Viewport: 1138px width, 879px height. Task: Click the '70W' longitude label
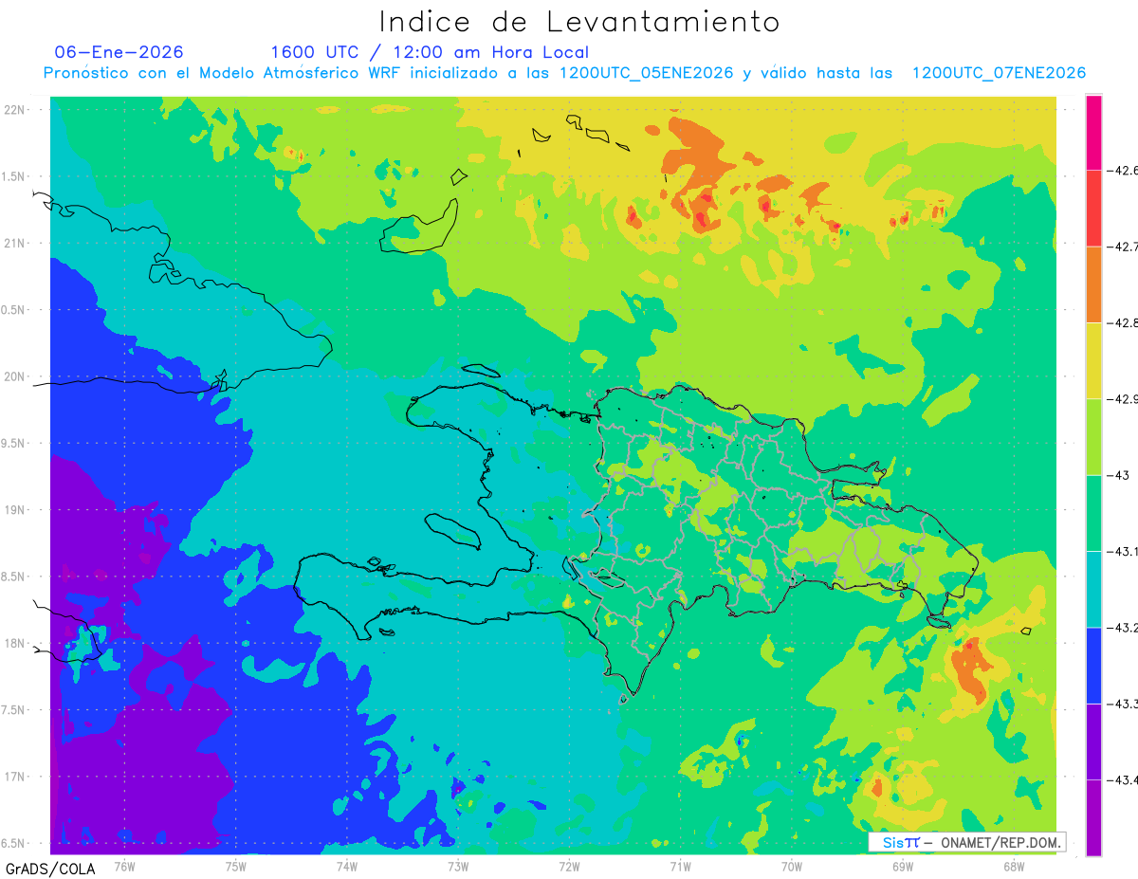791,866
